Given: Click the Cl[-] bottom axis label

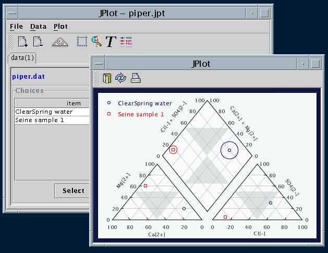Looking at the screenshot, I should pyautogui.click(x=259, y=234).
